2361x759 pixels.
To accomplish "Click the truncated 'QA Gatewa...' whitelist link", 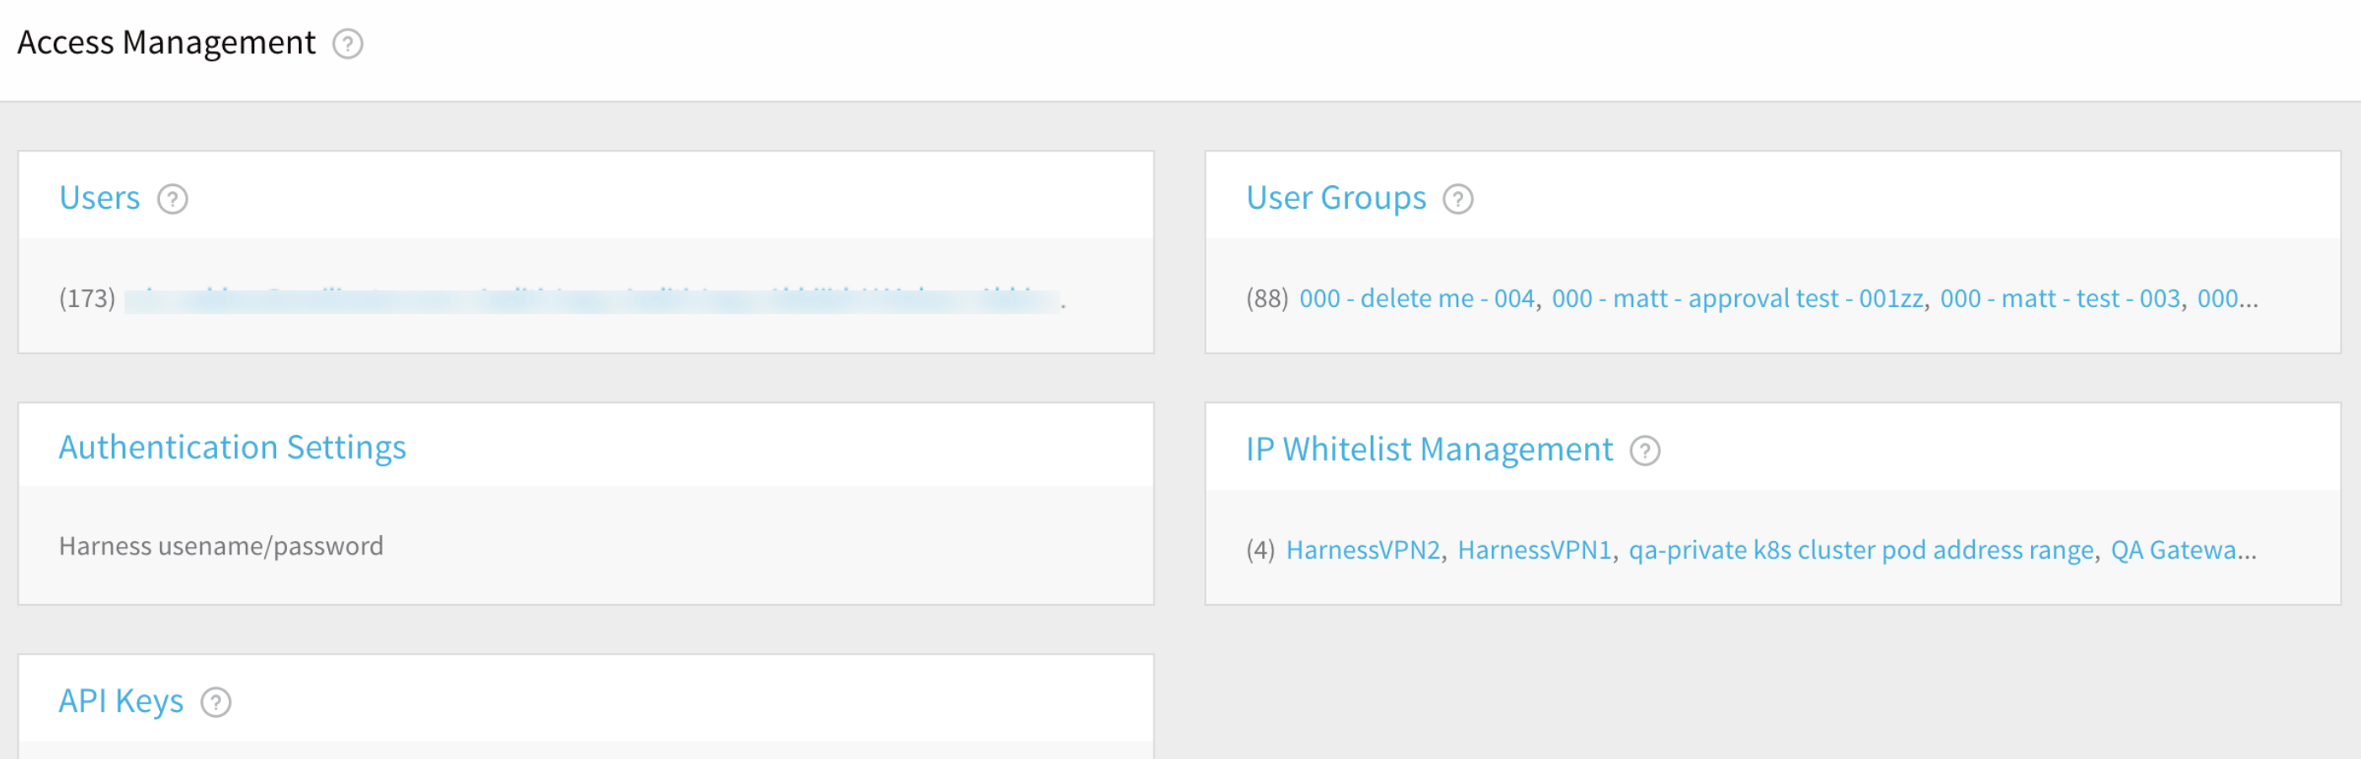I will 2183,550.
